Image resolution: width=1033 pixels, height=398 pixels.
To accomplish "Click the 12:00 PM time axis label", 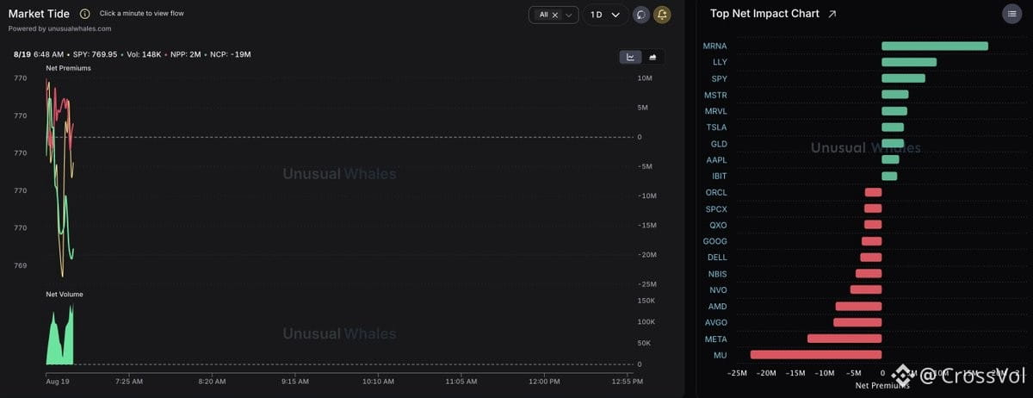I will pyautogui.click(x=543, y=381).
